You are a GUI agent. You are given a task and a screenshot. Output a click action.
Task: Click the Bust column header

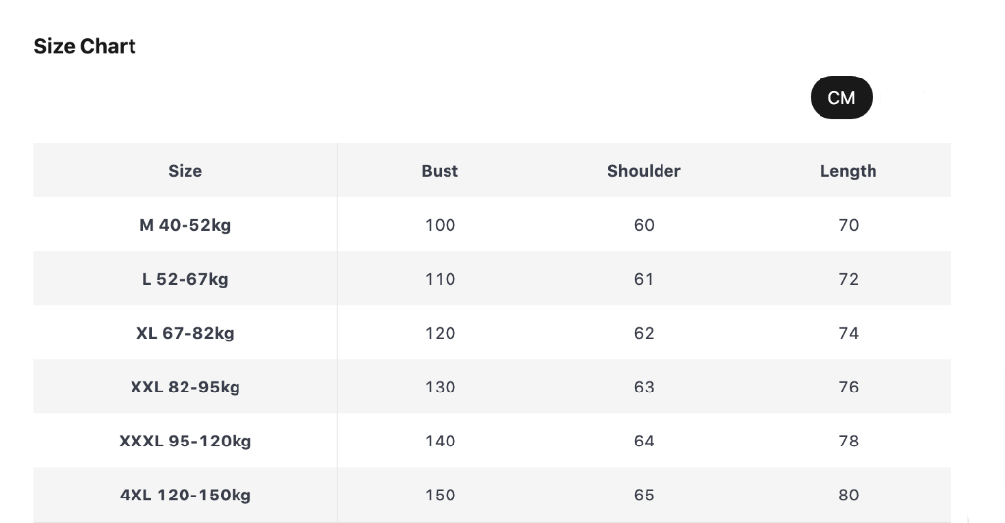[440, 171]
